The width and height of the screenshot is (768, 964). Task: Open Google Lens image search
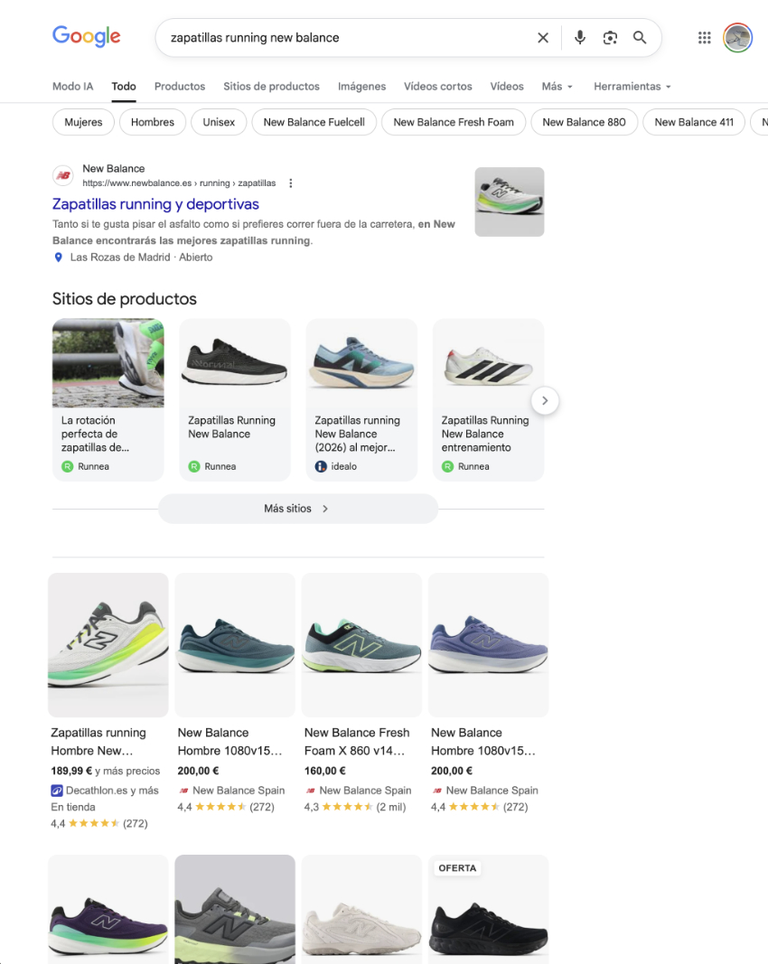point(610,38)
